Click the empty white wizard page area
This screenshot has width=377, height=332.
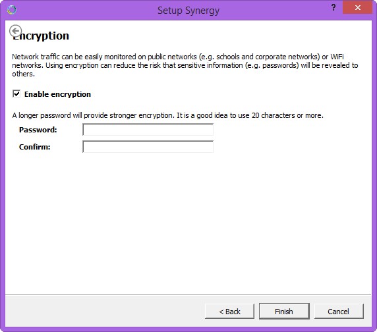point(188,223)
